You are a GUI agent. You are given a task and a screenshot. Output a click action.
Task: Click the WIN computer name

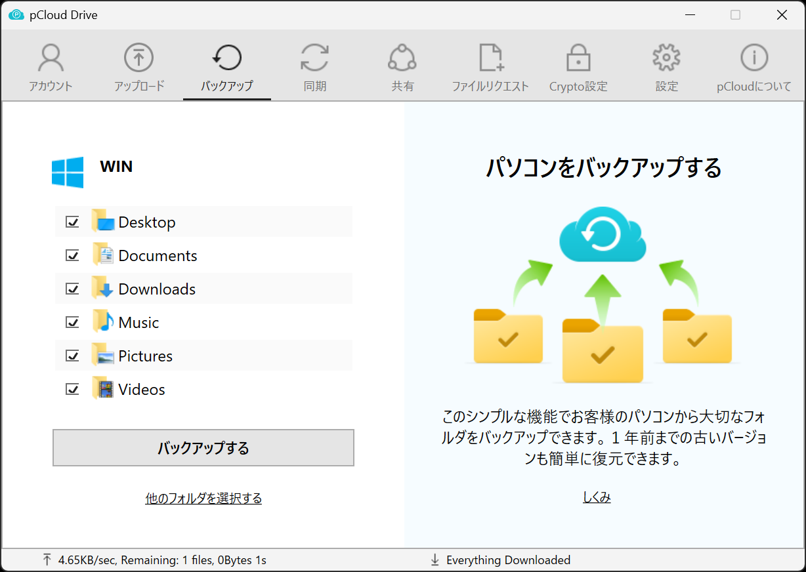pos(116,167)
